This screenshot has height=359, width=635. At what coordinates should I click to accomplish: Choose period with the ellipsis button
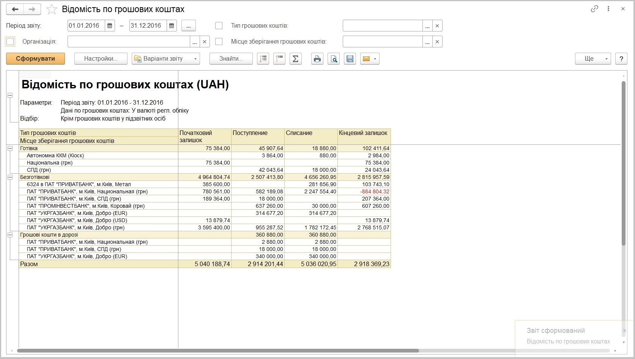click(x=189, y=26)
